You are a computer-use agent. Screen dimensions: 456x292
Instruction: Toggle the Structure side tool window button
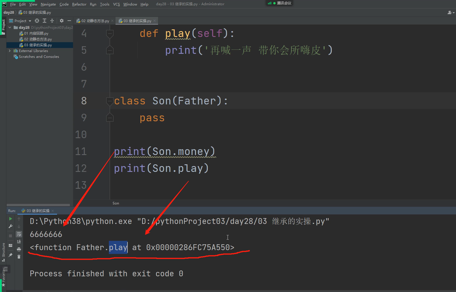(3, 252)
